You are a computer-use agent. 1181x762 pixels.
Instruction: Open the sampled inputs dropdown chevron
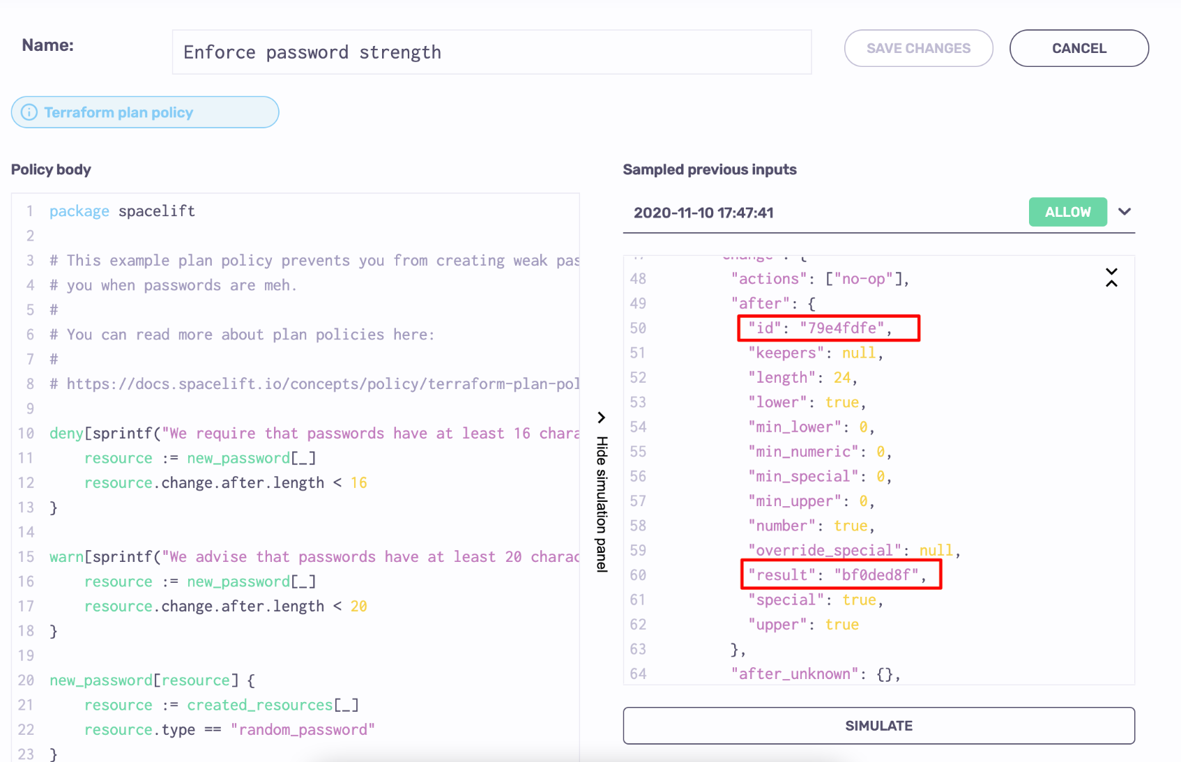click(x=1124, y=212)
